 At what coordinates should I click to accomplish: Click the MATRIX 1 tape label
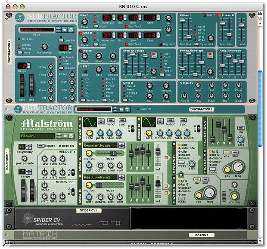pyautogui.click(x=202, y=235)
